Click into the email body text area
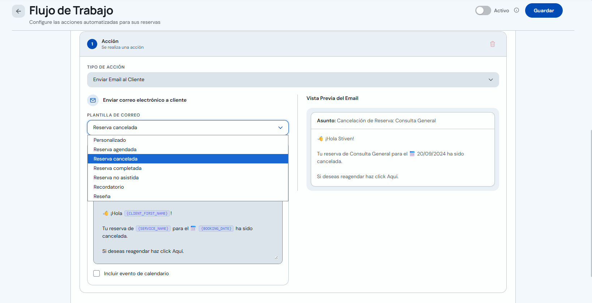 188,232
